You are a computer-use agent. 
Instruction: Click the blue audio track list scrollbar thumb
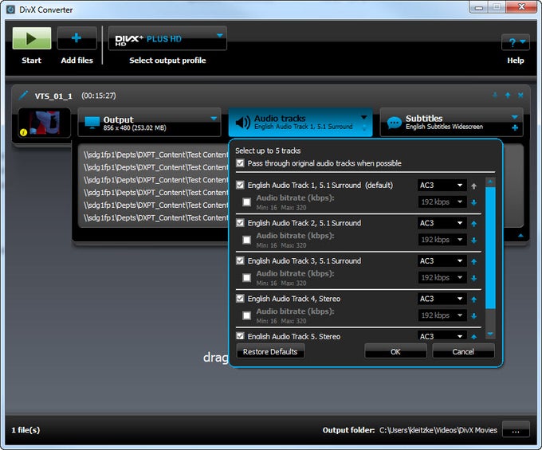(490, 248)
